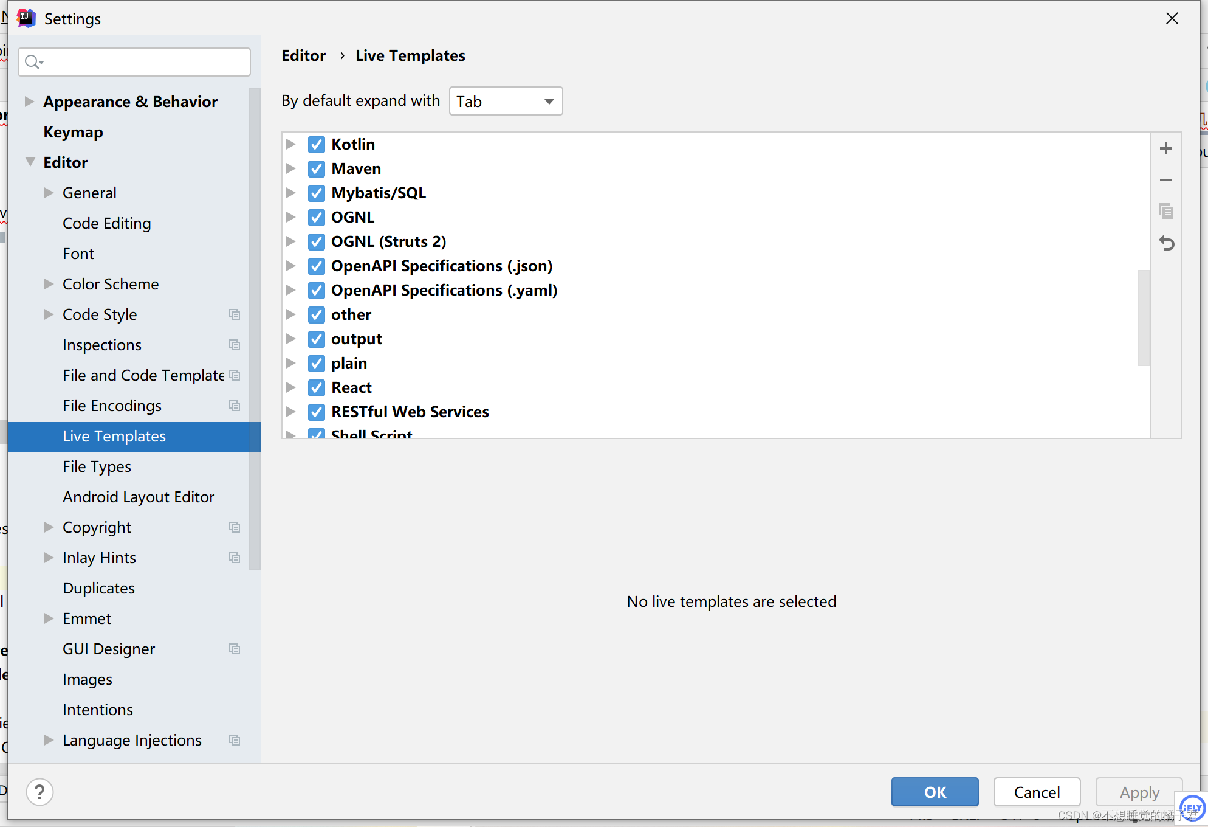Expand the Kotlin template group
Screen dimensions: 1208x827
[291, 144]
